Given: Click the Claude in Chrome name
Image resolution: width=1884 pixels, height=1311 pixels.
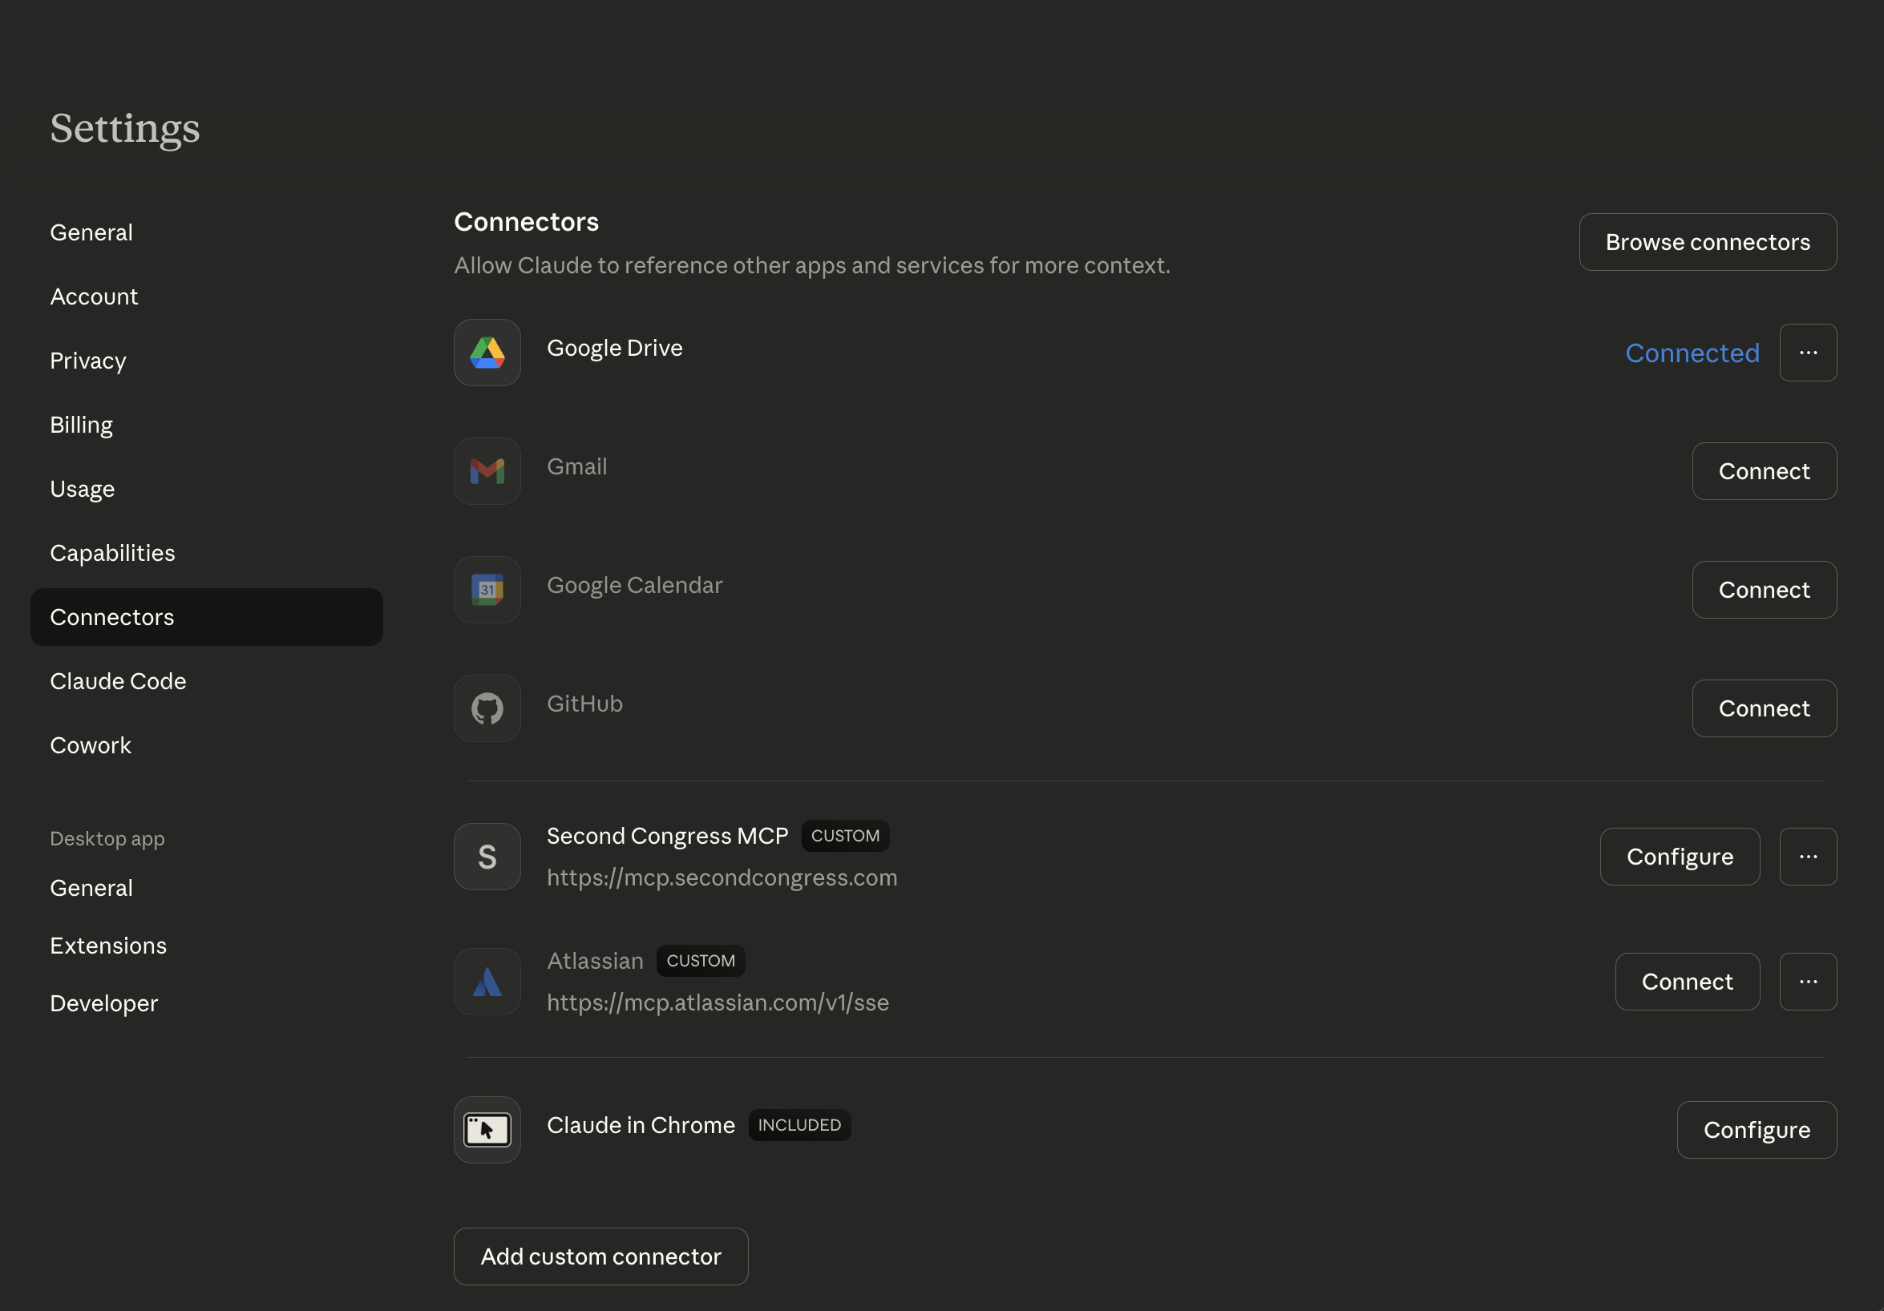Looking at the screenshot, I should [x=641, y=1125].
